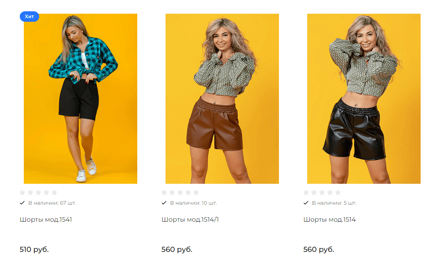The image size is (438, 268).
Task: Open the Шорты мод.1541 product link
Action: 46,220
